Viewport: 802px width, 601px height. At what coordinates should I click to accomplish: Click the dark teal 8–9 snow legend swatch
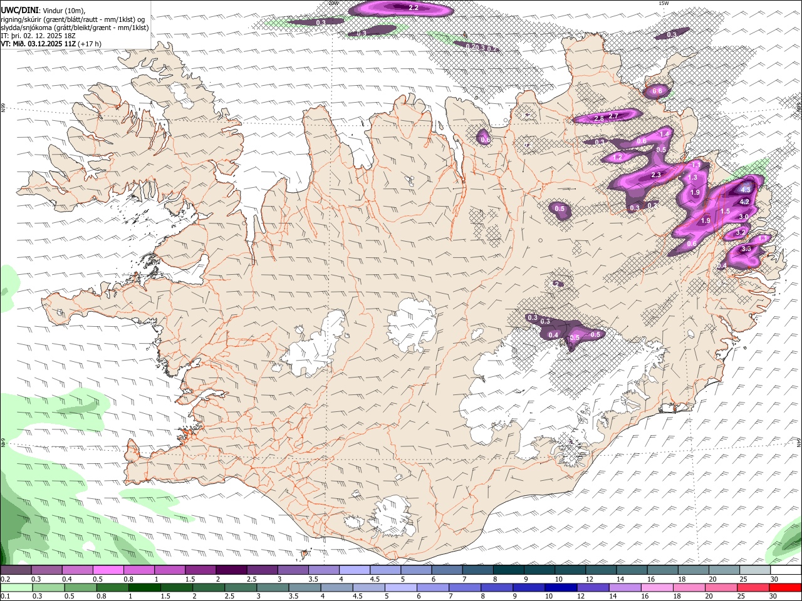pos(508,570)
